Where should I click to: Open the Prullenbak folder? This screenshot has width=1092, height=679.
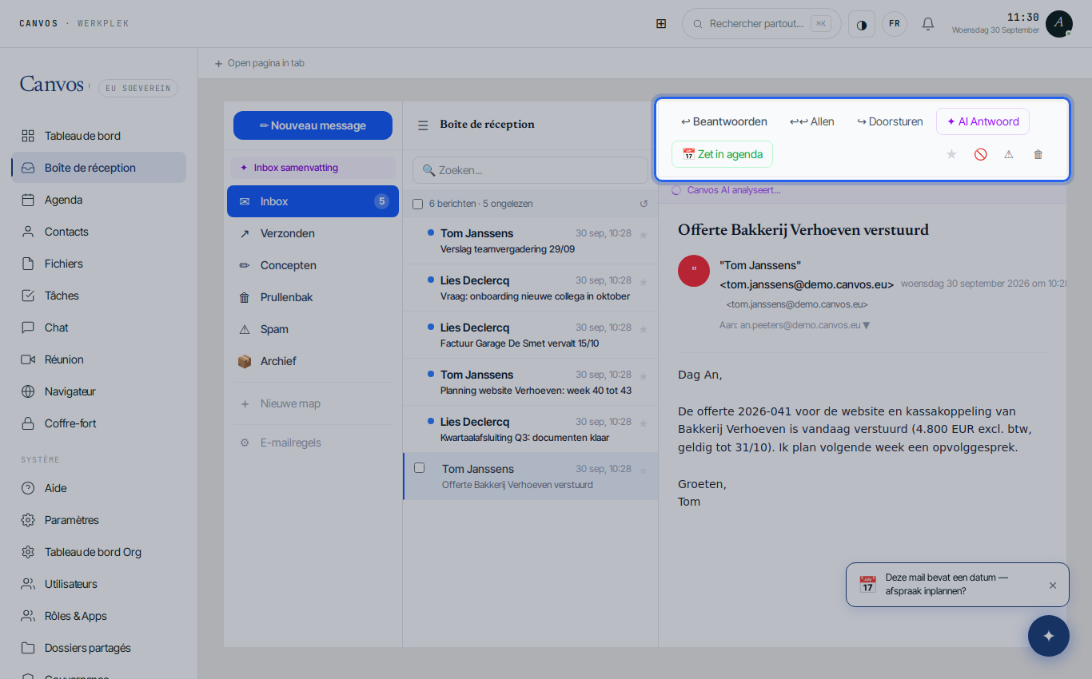coord(313,297)
